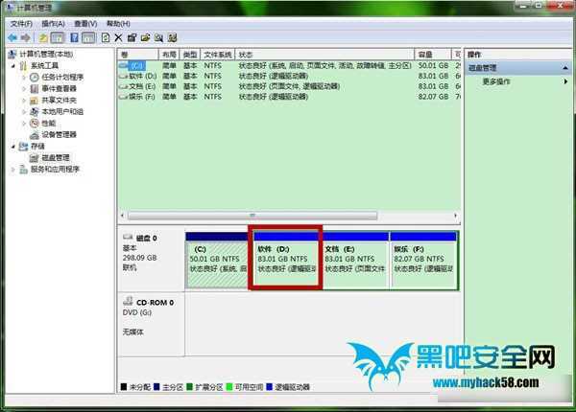The height and width of the screenshot is (412, 576).
Task: Select the 软件 (D:) partition block
Action: pos(285,261)
